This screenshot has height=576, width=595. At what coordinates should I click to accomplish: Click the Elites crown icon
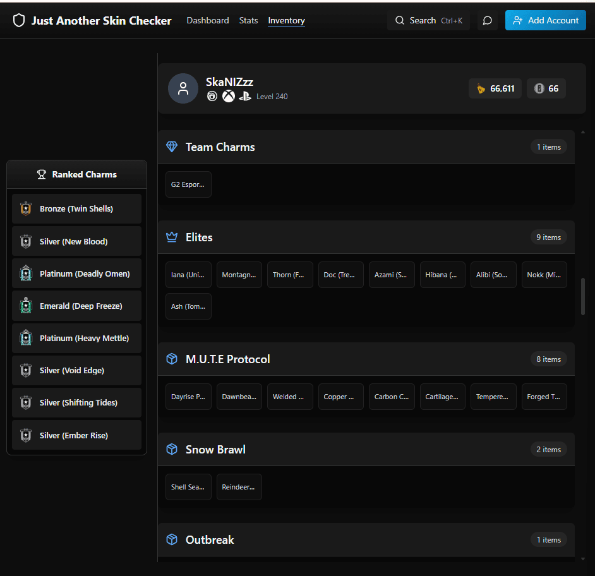(x=172, y=237)
